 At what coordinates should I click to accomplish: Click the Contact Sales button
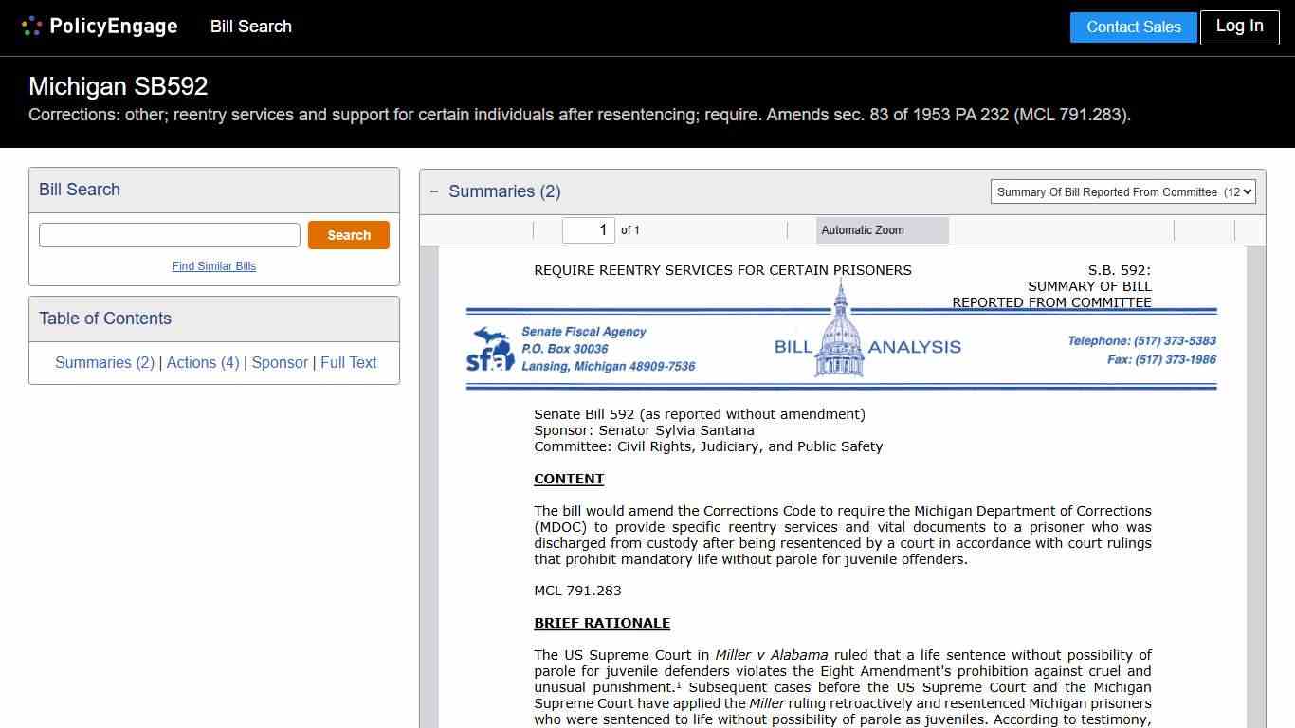point(1133,27)
